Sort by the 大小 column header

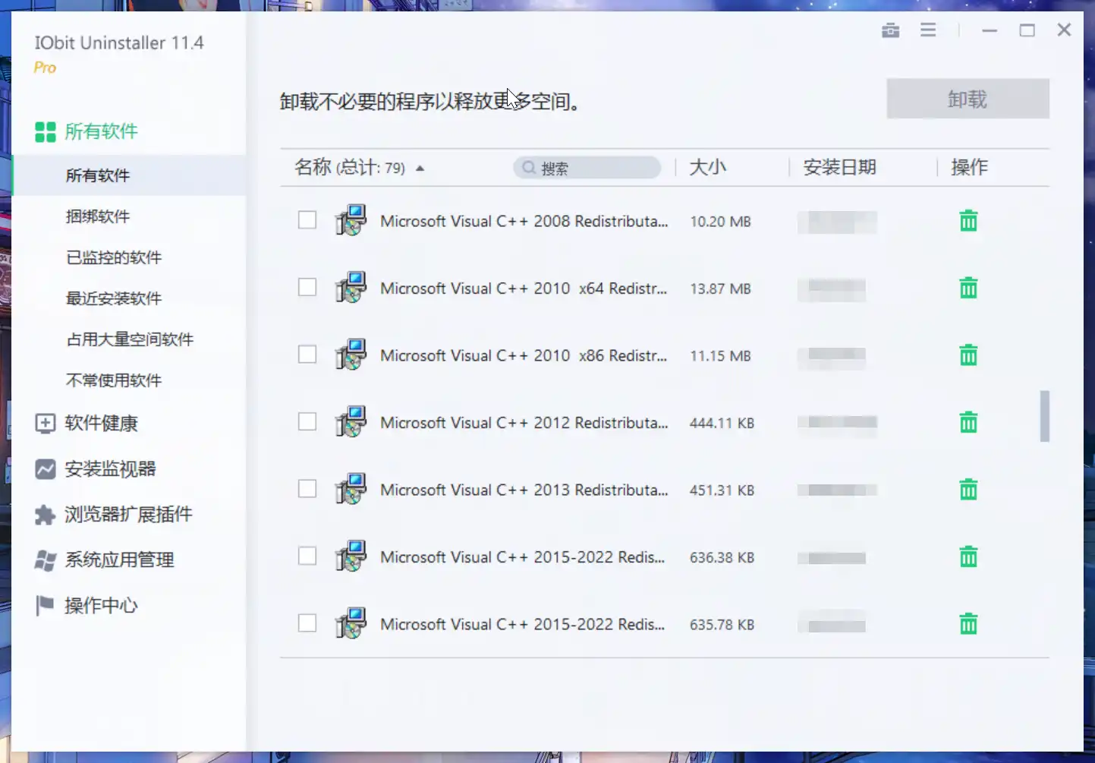click(707, 167)
